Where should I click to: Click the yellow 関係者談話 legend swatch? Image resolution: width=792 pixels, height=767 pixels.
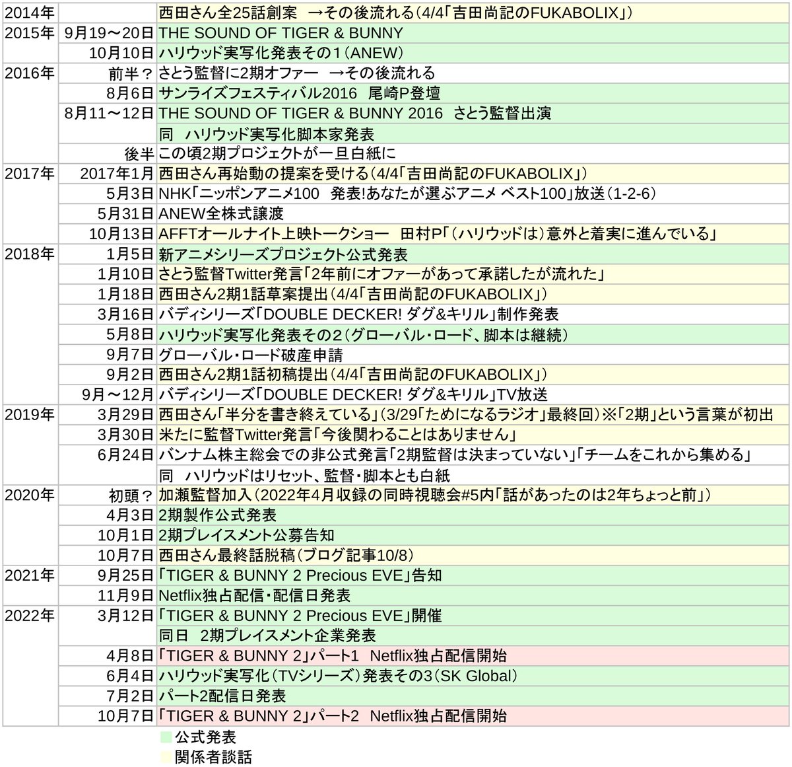click(x=166, y=757)
